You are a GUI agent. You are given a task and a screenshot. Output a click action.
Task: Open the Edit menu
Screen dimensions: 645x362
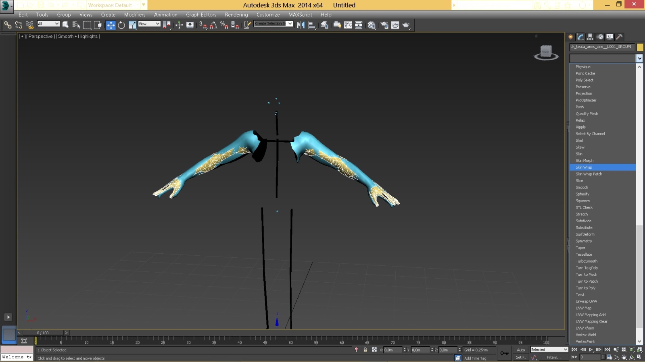[x=23, y=14]
